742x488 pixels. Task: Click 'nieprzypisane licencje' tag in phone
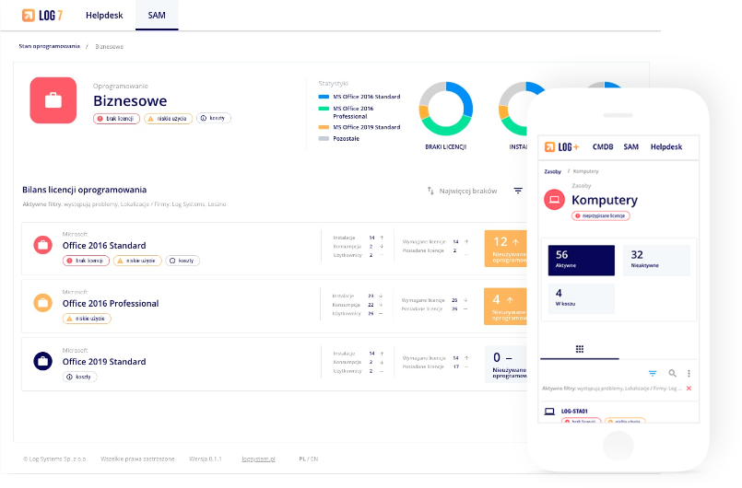(x=601, y=215)
